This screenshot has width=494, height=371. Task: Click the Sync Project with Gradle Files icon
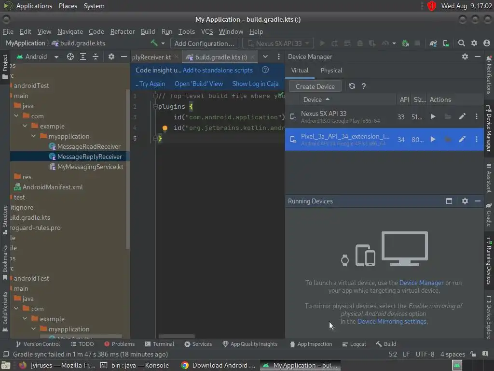pyautogui.click(x=433, y=43)
